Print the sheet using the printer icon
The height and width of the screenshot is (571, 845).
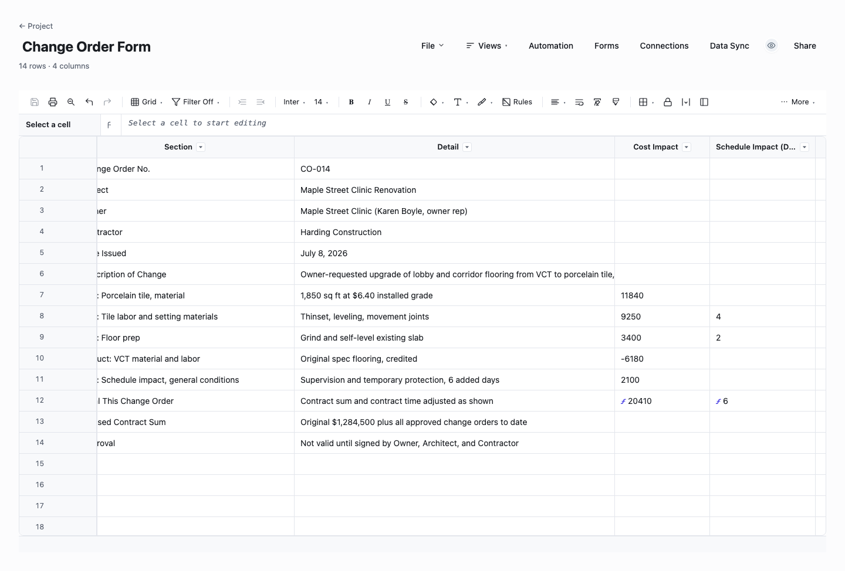[x=53, y=102]
